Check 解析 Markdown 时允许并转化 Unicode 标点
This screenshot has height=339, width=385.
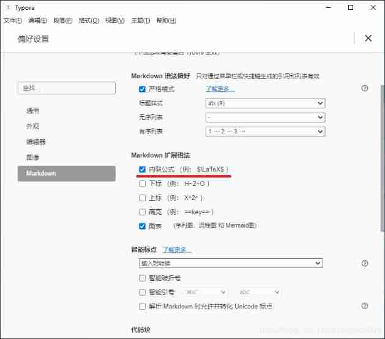click(142, 307)
